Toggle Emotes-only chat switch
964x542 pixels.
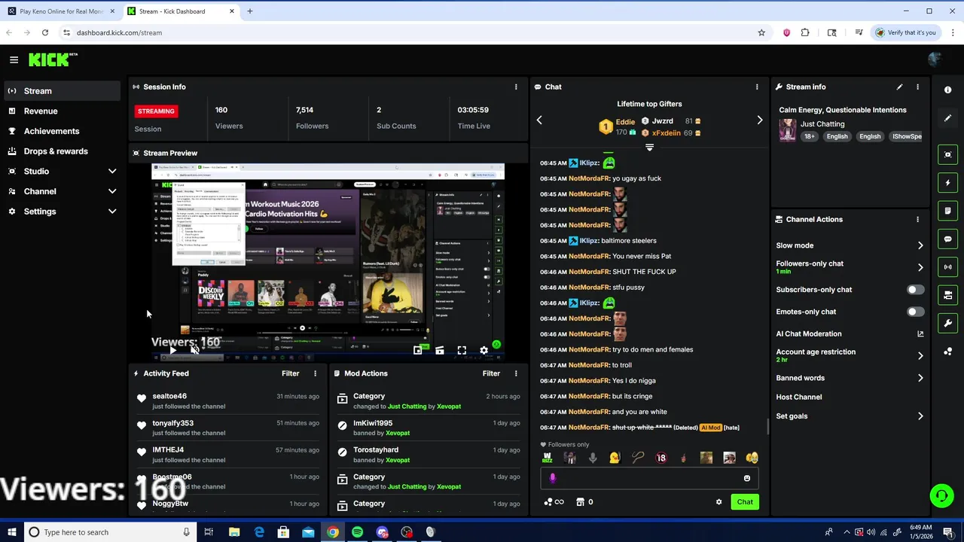[x=915, y=312]
